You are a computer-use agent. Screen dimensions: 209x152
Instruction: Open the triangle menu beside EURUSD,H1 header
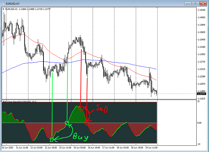coord(4,9)
